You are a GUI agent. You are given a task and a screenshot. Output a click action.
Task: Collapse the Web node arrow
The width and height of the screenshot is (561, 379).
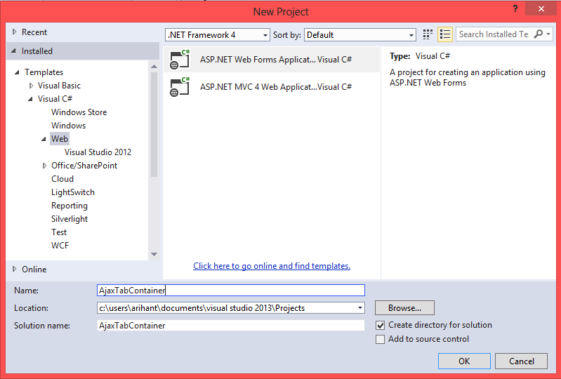44,139
